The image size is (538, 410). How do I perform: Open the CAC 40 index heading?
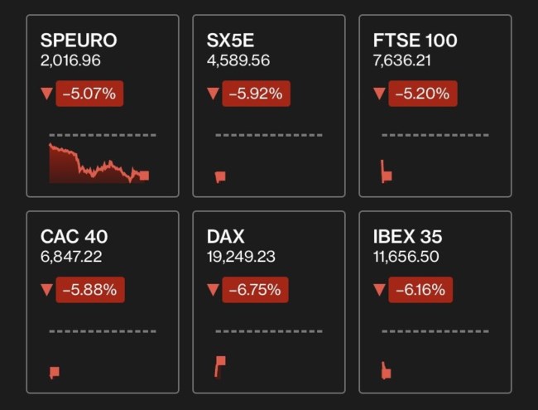74,237
